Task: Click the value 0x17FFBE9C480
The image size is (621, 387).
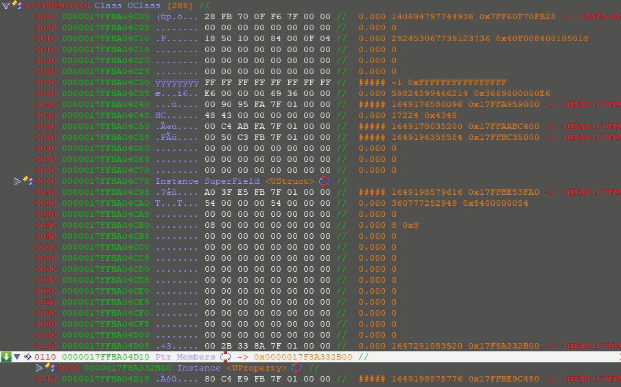Action: tap(504, 379)
